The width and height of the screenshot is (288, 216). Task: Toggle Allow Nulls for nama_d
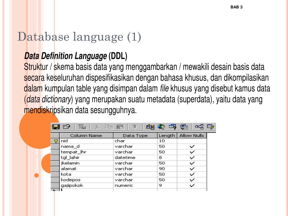point(192,146)
